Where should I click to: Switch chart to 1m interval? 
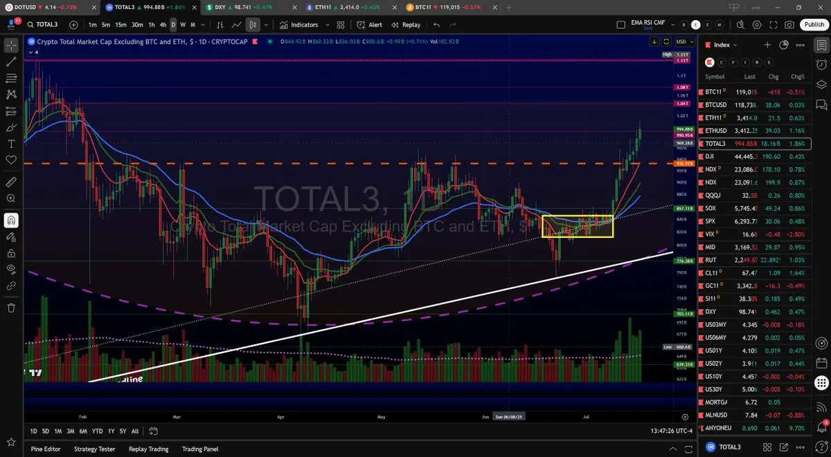tap(93, 25)
